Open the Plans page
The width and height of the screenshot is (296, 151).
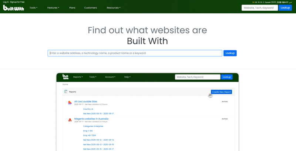[x=72, y=8]
